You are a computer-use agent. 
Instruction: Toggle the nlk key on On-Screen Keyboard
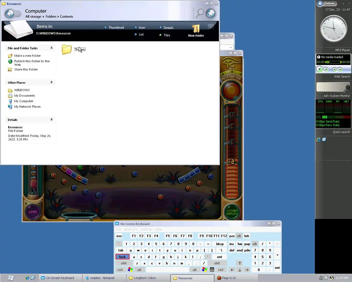(255, 244)
